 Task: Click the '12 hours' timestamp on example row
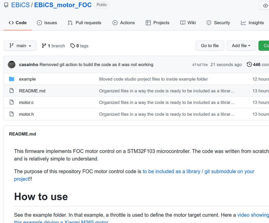[261, 79]
